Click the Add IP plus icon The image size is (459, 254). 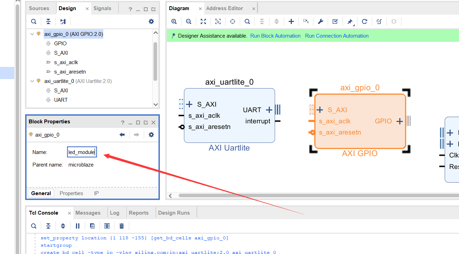pos(291,22)
